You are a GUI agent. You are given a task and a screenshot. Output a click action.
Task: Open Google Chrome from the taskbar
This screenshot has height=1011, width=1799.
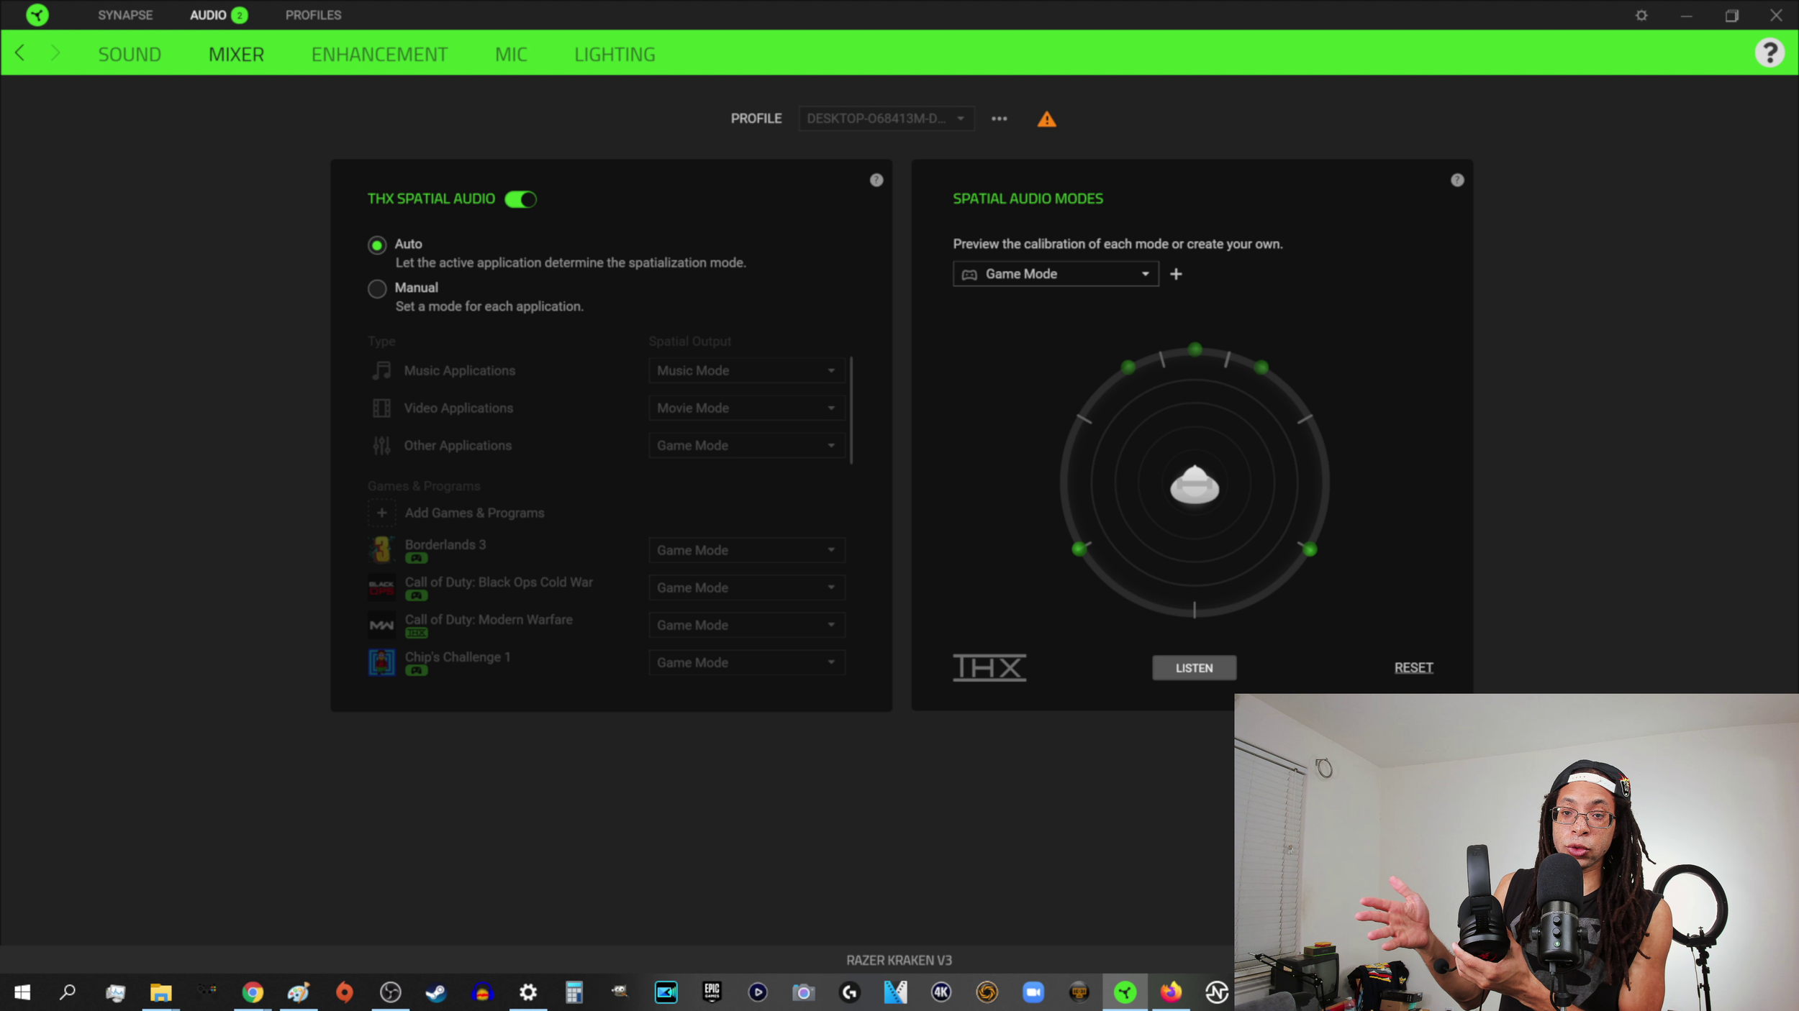pos(253,992)
